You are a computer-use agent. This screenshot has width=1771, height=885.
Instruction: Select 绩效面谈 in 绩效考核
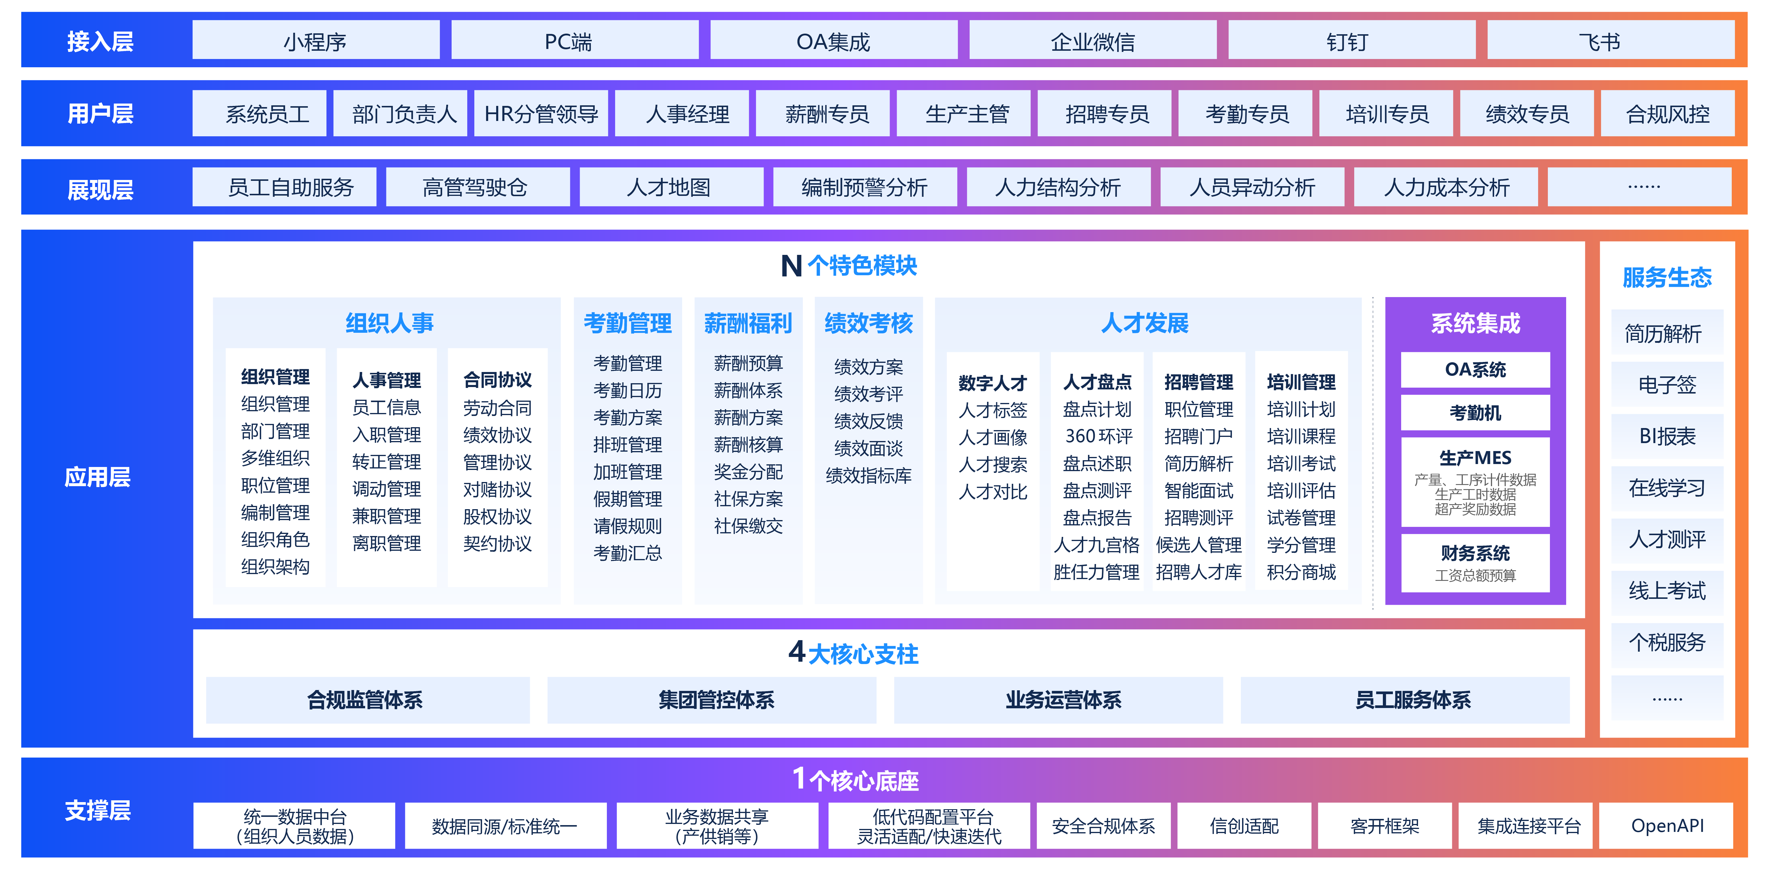coord(868,448)
